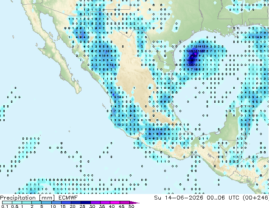Viewport: 269px width, 208px height.
Task: Click the 1–2 mm legend swatch
Action: [x=27, y=202]
